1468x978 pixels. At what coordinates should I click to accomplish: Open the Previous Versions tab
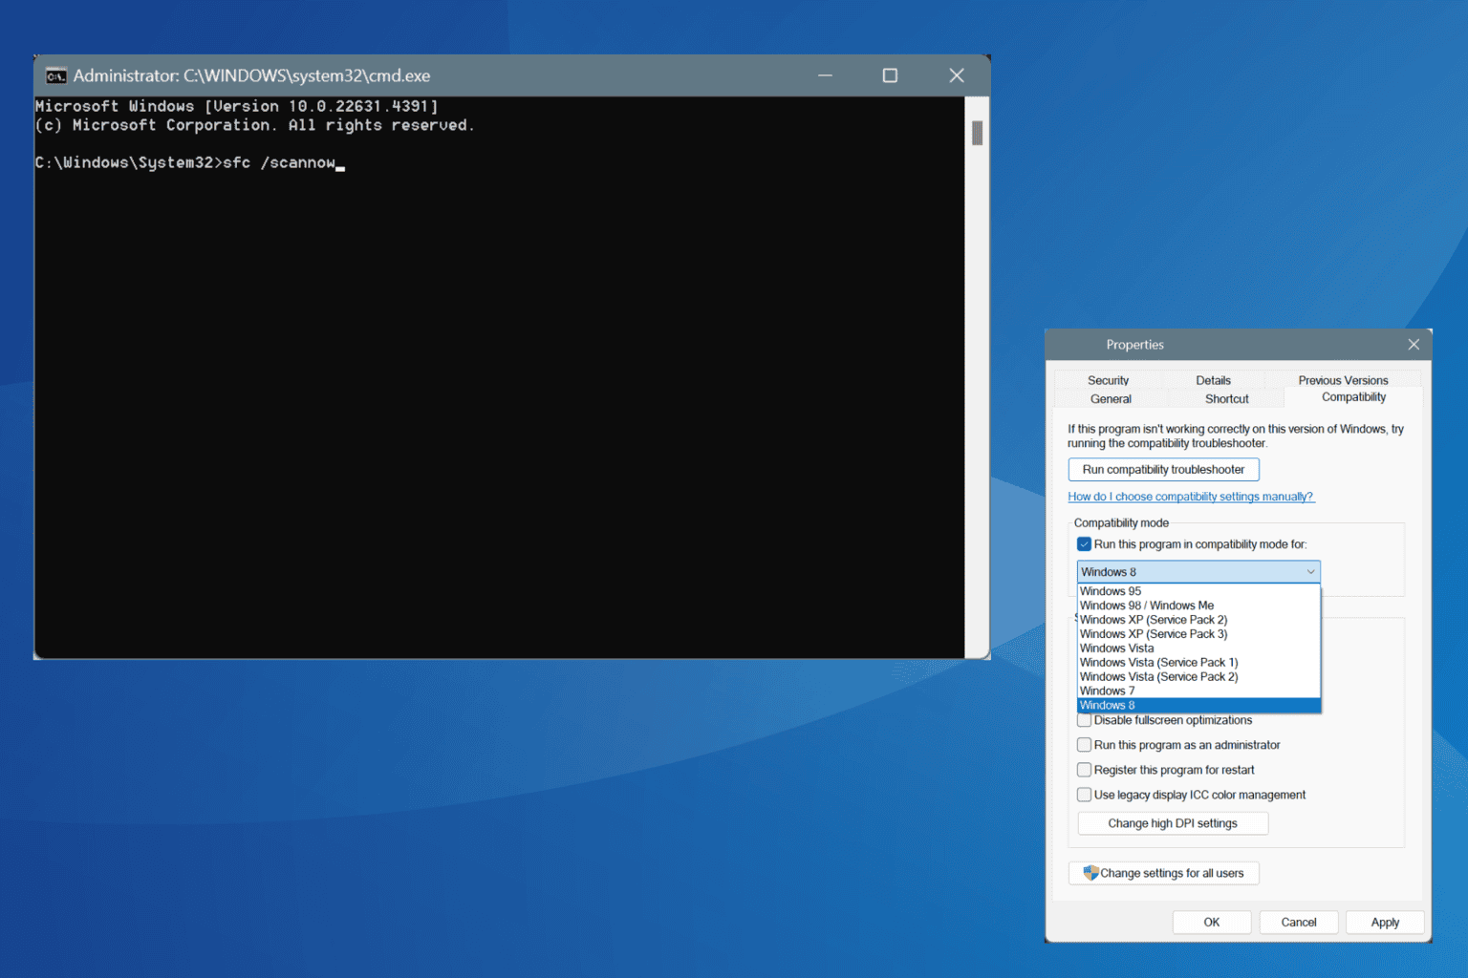coord(1343,380)
